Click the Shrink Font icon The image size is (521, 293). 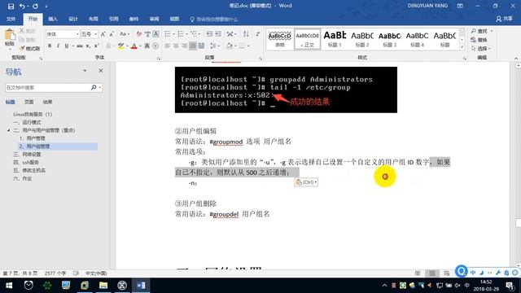112,34
